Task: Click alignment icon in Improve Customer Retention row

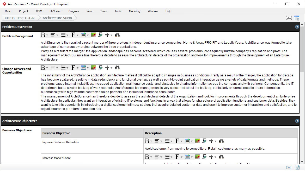Action: 157,141
